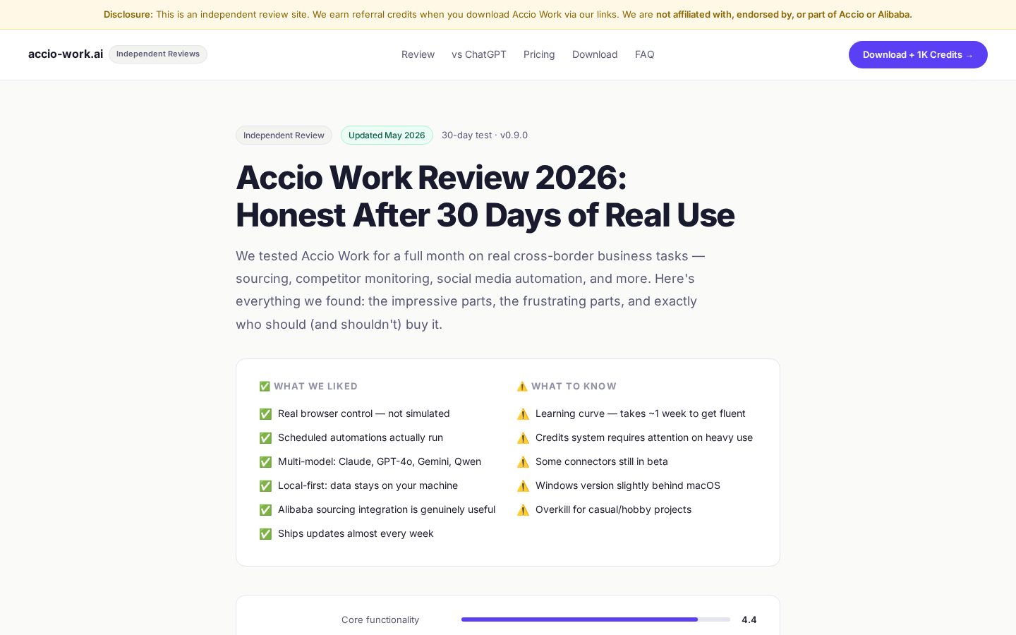
Task: Click checkmark icon beside Local-first line
Action: (265, 486)
